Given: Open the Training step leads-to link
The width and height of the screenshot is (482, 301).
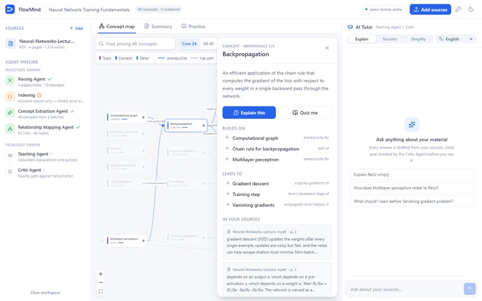Looking at the screenshot, I should click(x=277, y=194).
